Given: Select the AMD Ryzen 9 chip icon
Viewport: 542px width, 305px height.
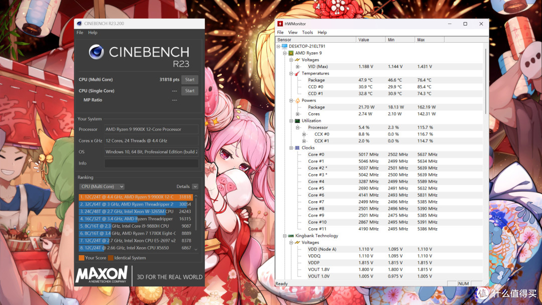Looking at the screenshot, I should 291,53.
